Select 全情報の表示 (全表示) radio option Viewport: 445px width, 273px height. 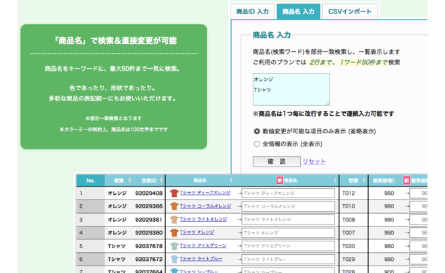click(x=257, y=144)
